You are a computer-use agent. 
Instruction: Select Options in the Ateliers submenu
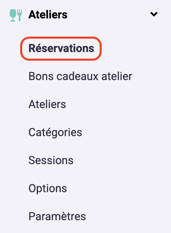coord(48,189)
